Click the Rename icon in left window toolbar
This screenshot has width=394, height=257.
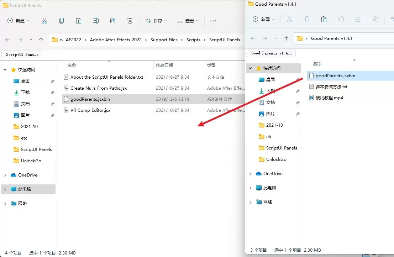(x=96, y=21)
